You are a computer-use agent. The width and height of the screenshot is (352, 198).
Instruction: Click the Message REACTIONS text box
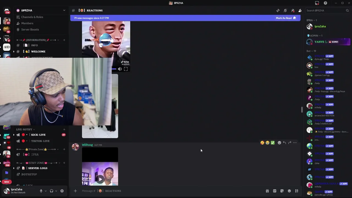tap(170, 191)
